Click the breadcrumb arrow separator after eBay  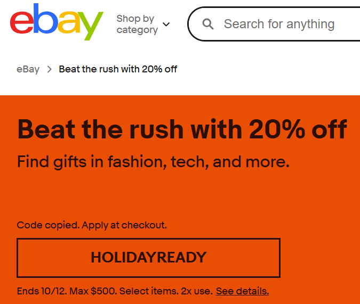49,69
